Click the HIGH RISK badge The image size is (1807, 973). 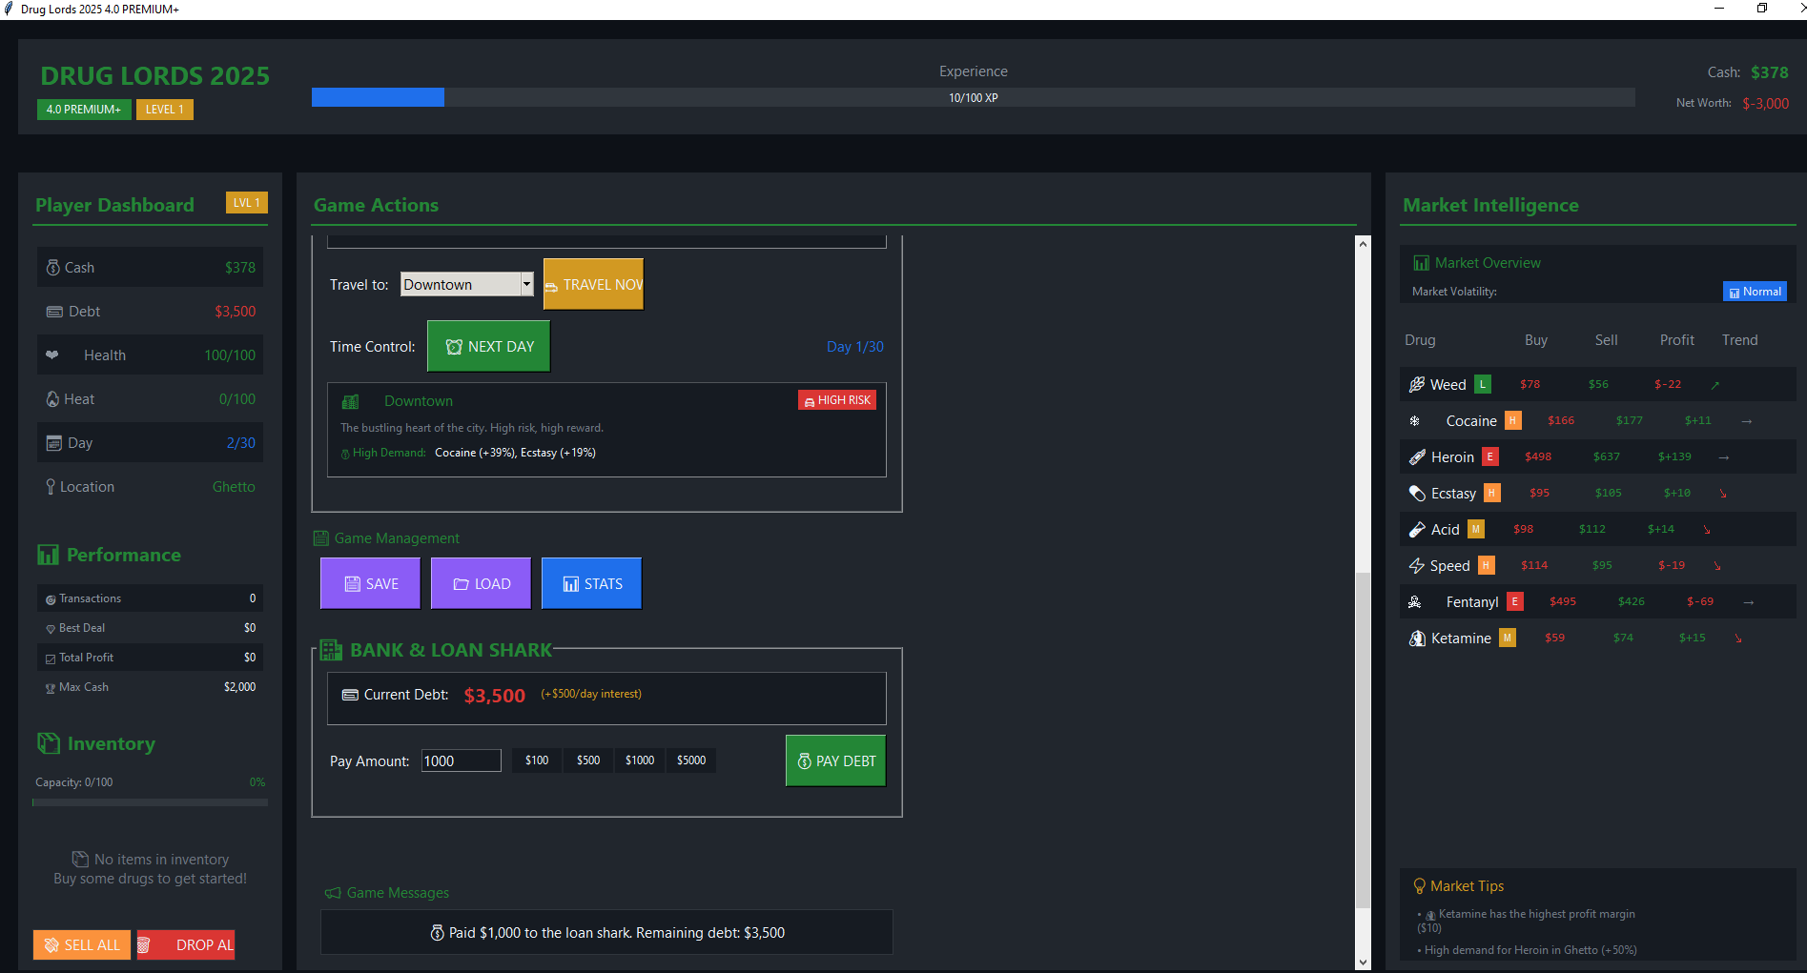(x=837, y=400)
